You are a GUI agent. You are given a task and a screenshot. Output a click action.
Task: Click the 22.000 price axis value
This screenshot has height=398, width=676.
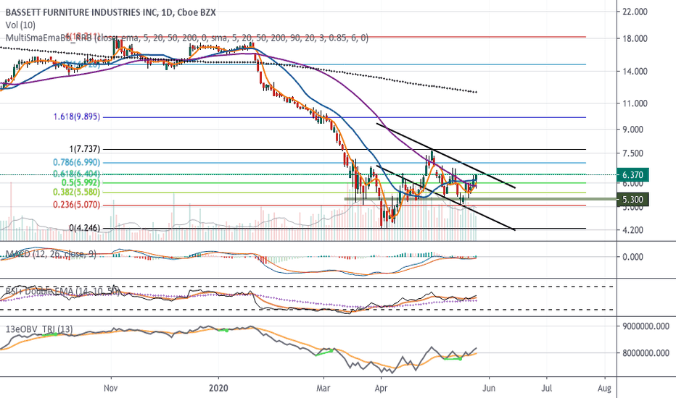(635, 12)
